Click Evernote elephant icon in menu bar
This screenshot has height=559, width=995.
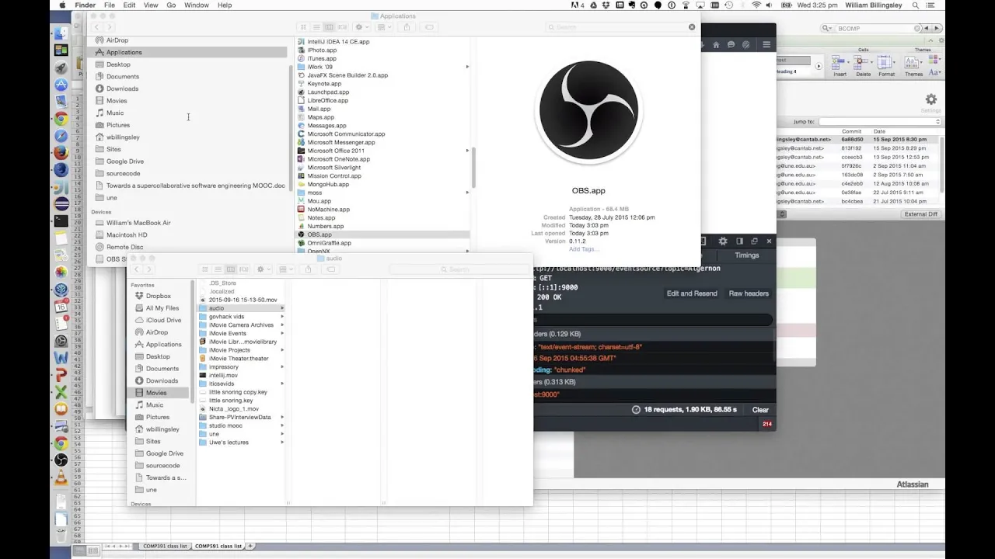pos(632,5)
